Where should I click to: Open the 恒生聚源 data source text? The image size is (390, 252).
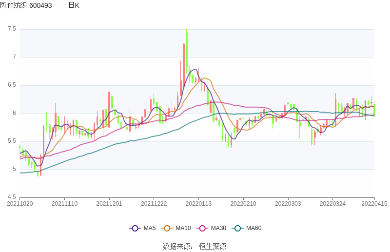click(213, 247)
